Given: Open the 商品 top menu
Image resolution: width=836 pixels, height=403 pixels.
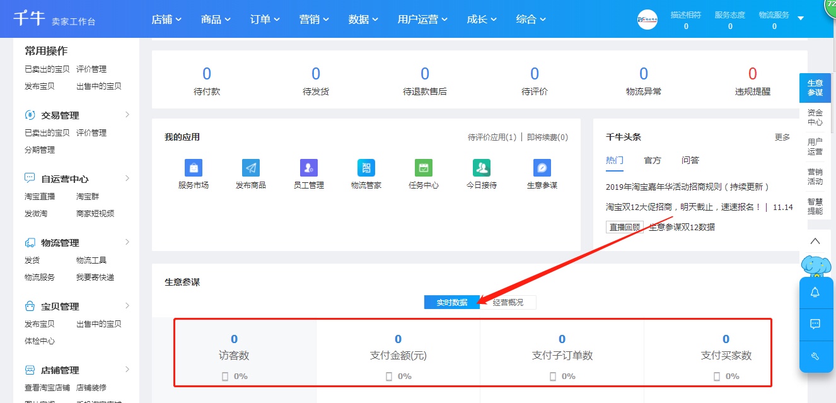Looking at the screenshot, I should click(x=216, y=20).
